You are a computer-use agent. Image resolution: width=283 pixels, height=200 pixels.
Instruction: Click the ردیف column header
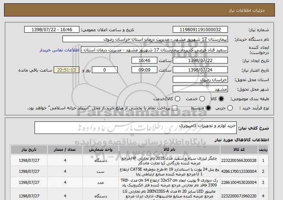click(x=263, y=150)
